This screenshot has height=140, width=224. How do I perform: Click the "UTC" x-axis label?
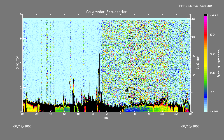click(106, 118)
